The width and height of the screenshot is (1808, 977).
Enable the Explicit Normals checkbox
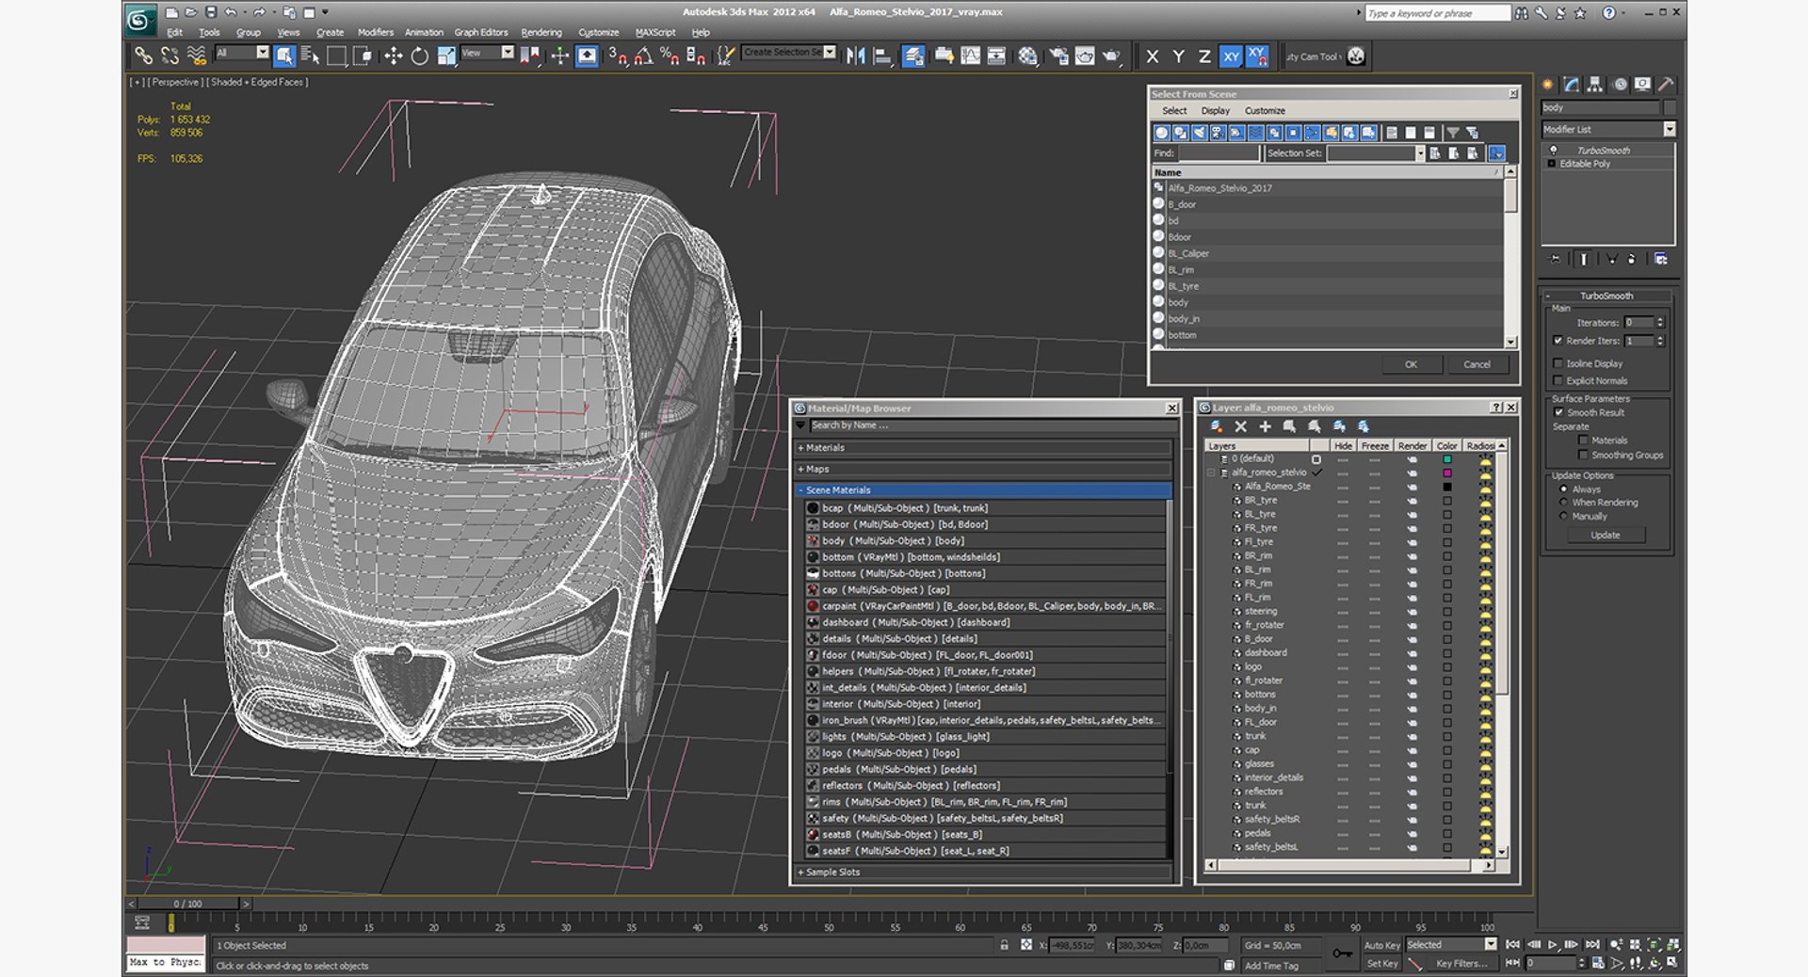[x=1558, y=380]
